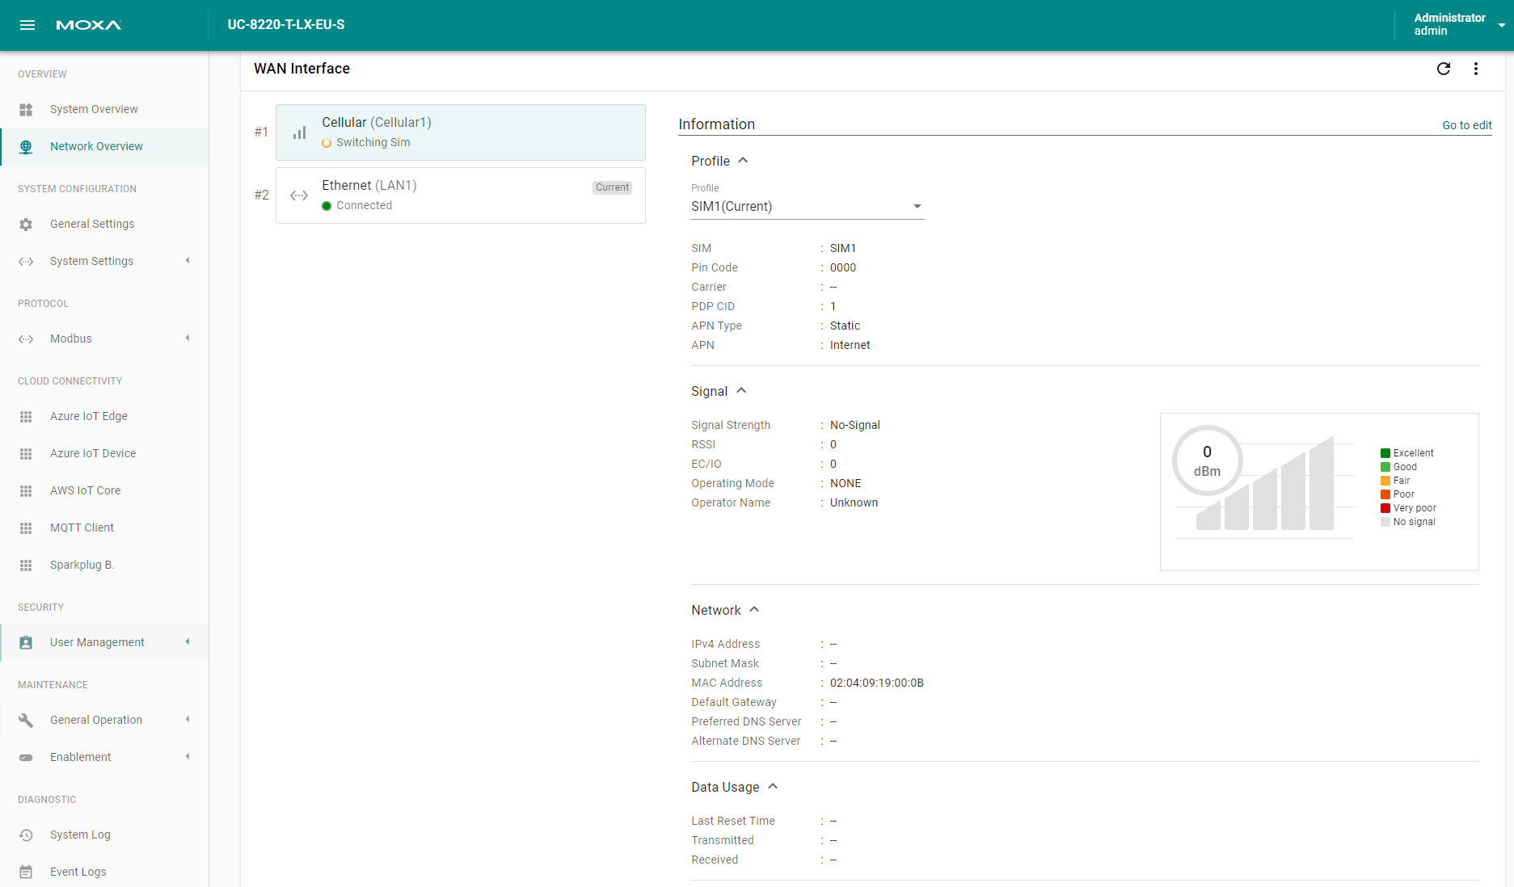Viewport: 1514px width, 887px height.
Task: Open MQTT Client page
Action: click(104, 528)
